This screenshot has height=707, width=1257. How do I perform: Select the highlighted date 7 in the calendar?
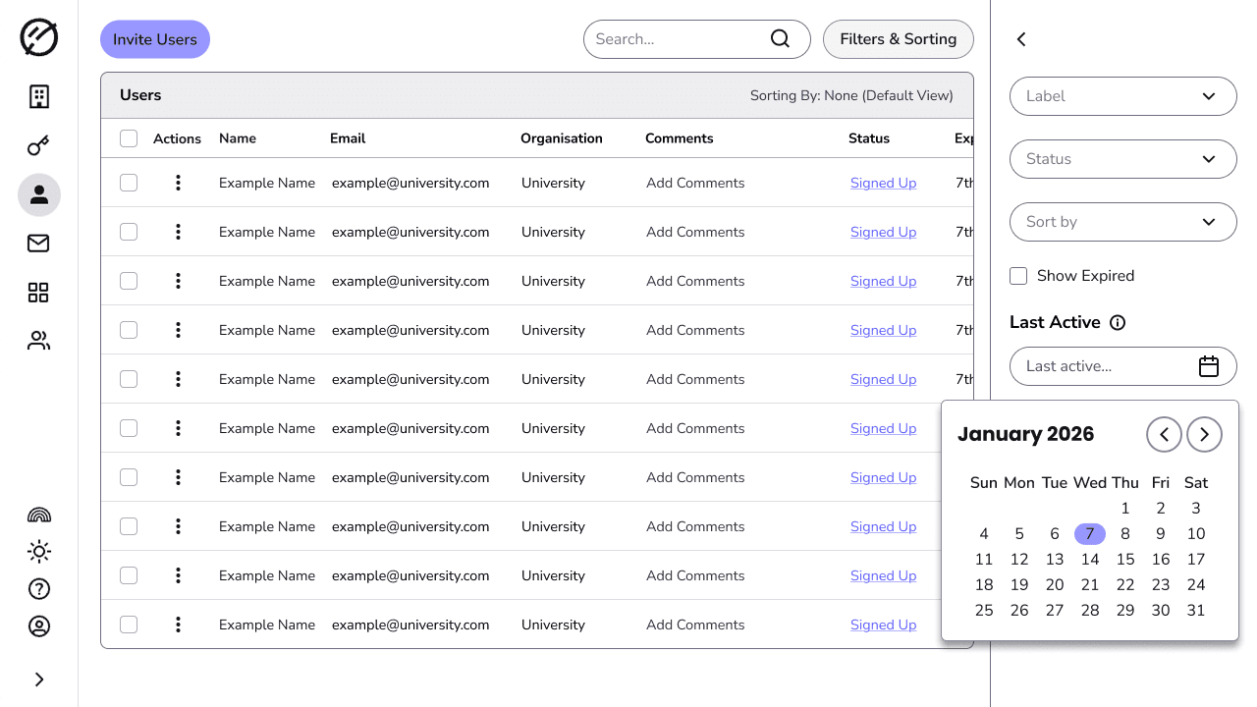1090,534
